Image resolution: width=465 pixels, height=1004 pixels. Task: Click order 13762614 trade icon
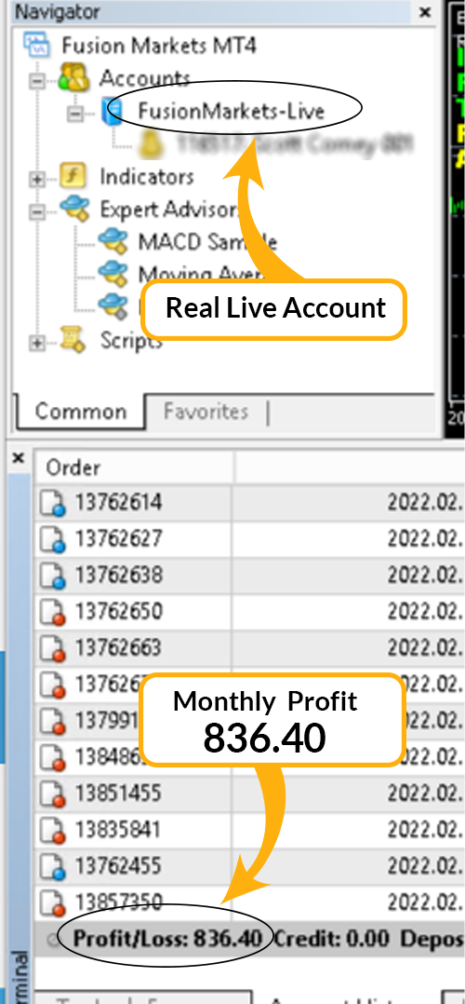tap(54, 504)
